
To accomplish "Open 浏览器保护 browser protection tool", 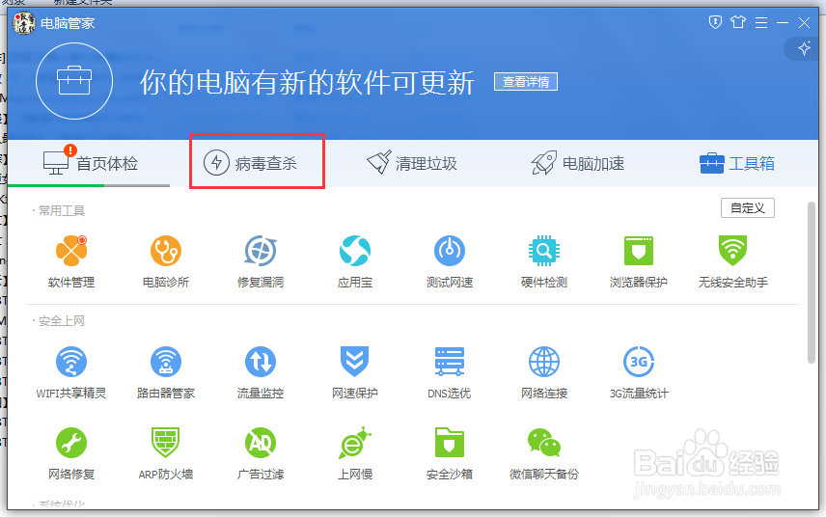I will [639, 261].
